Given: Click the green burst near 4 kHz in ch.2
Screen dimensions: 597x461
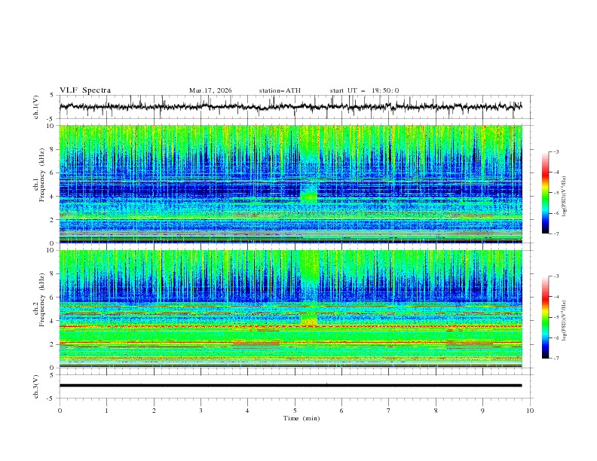Looking at the screenshot, I should point(309,320).
